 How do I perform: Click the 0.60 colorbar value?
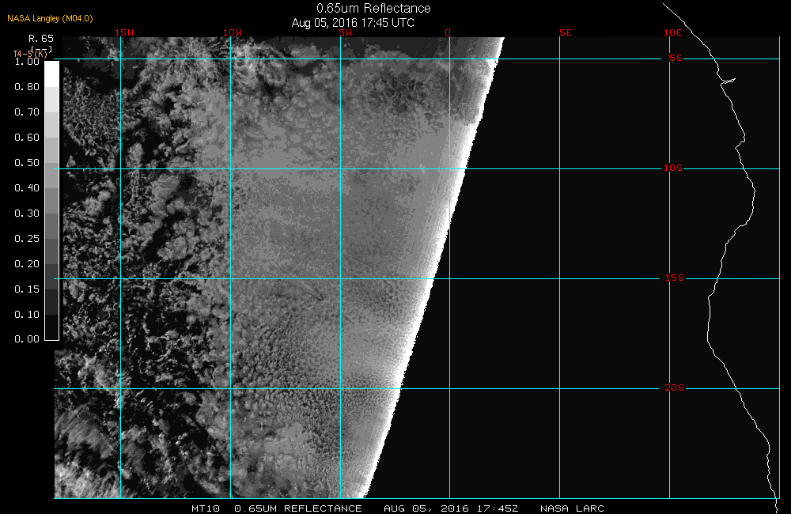coord(27,138)
